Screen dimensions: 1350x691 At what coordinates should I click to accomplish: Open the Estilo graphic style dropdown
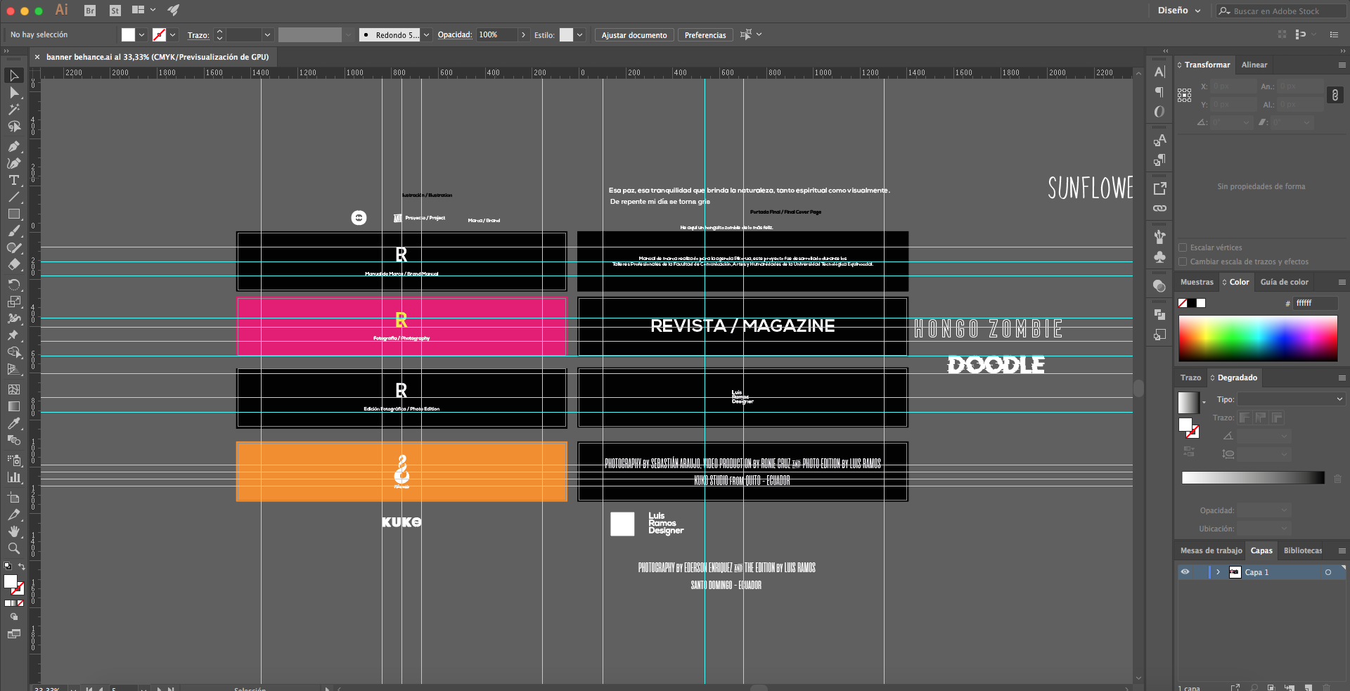point(579,34)
